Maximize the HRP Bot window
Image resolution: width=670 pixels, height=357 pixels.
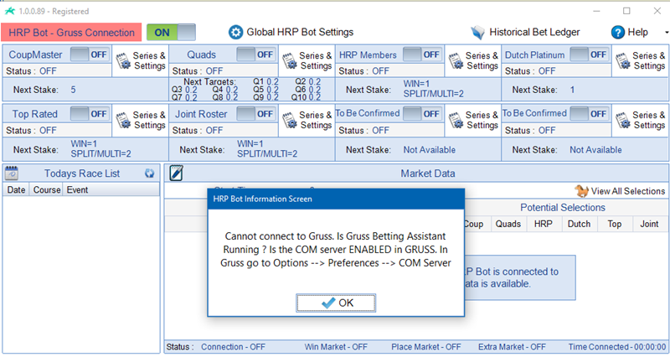pyautogui.click(x=626, y=11)
